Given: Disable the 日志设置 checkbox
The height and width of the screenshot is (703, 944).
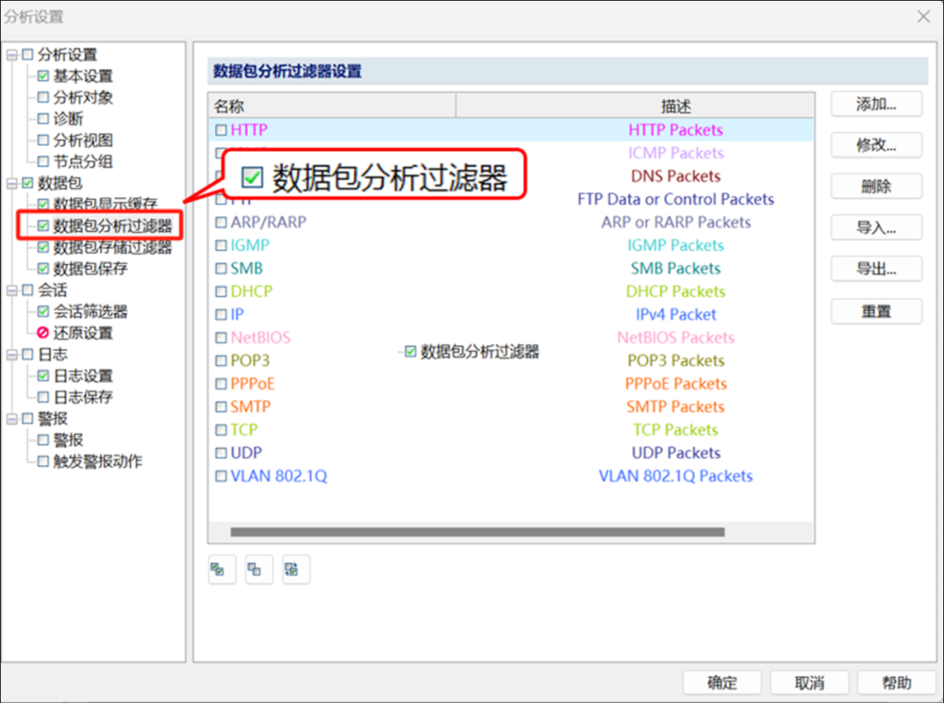Looking at the screenshot, I should [x=42, y=375].
